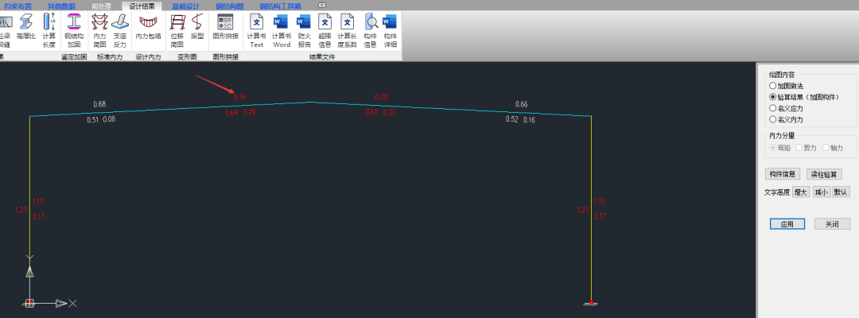Click 增大 to enlarge text height

[800, 192]
